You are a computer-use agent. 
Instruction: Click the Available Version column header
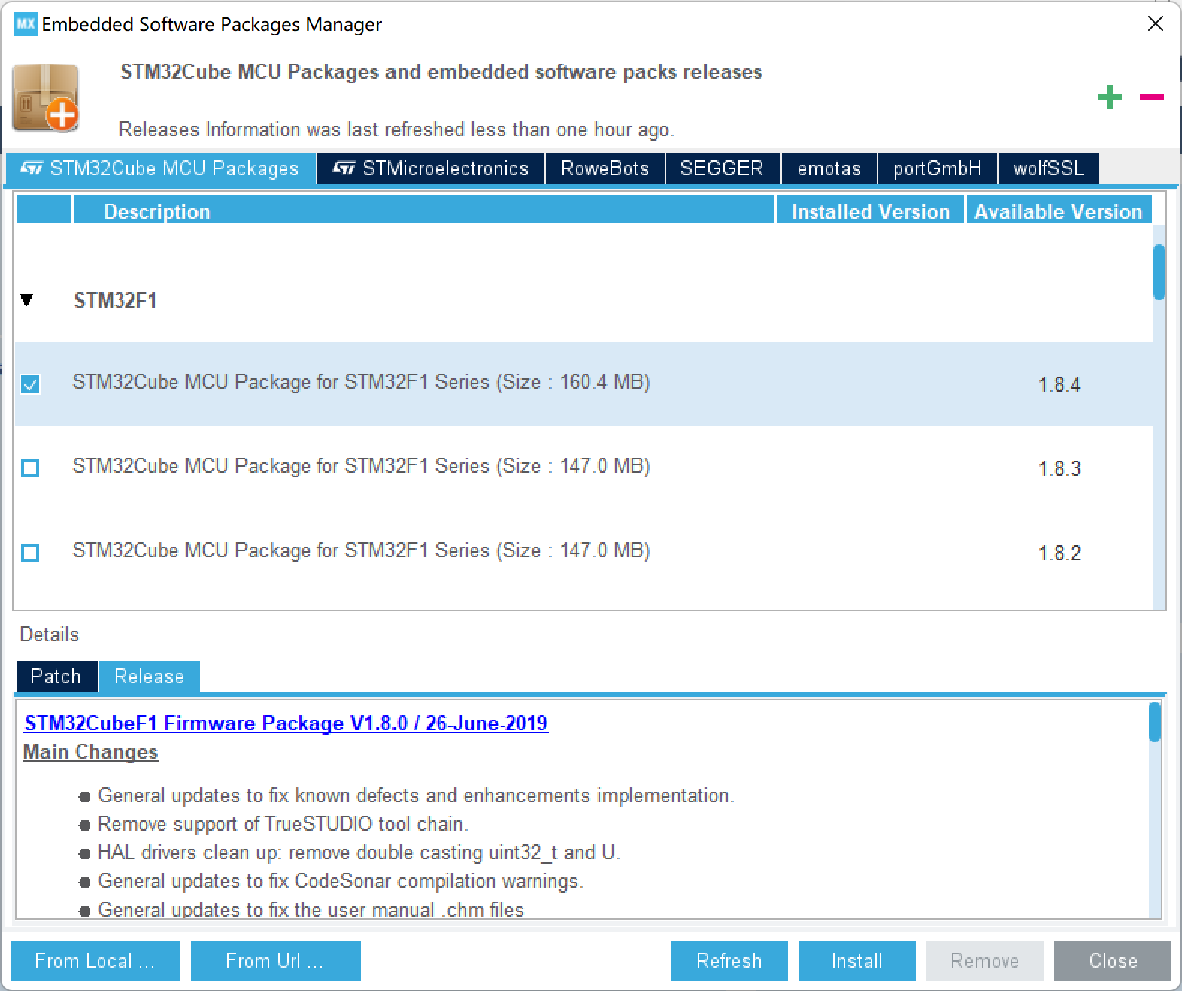(x=1058, y=211)
